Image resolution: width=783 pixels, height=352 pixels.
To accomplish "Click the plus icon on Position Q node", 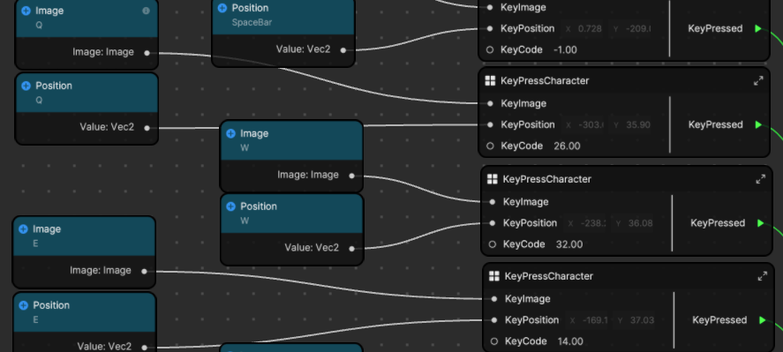I will (26, 86).
